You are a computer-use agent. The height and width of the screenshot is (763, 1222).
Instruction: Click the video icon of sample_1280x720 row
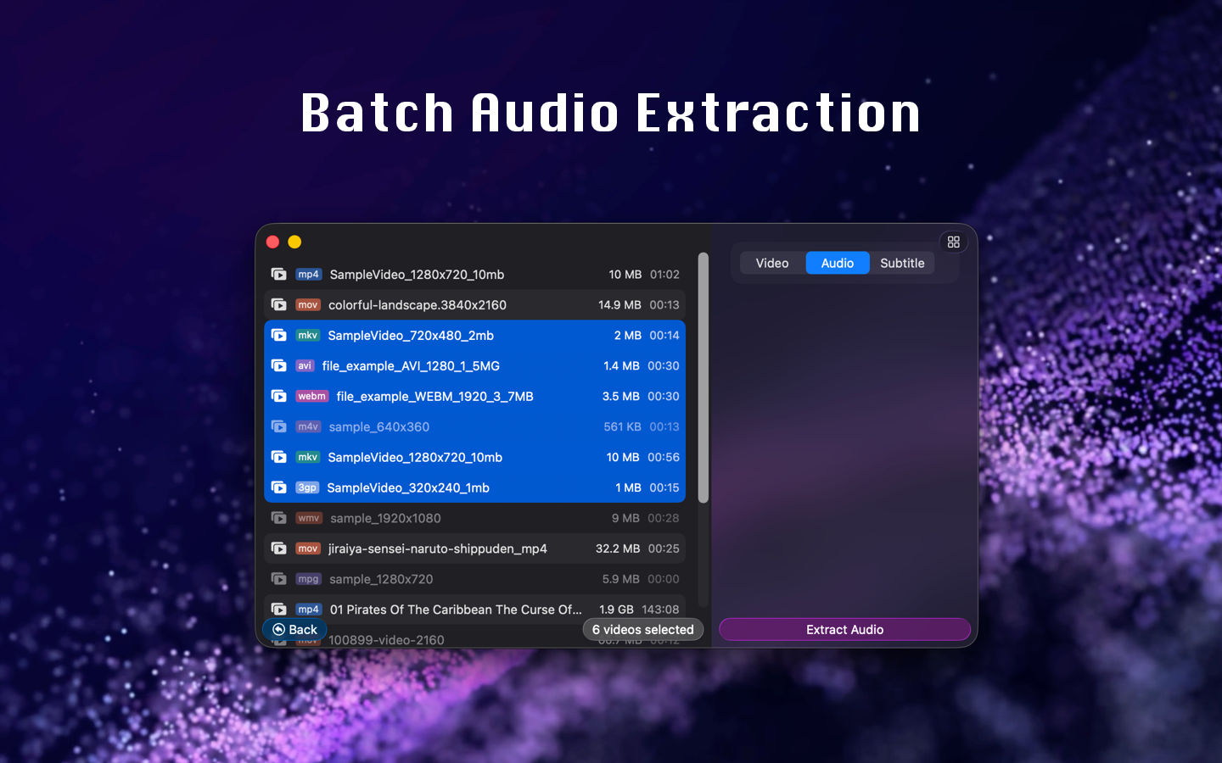[x=278, y=579]
